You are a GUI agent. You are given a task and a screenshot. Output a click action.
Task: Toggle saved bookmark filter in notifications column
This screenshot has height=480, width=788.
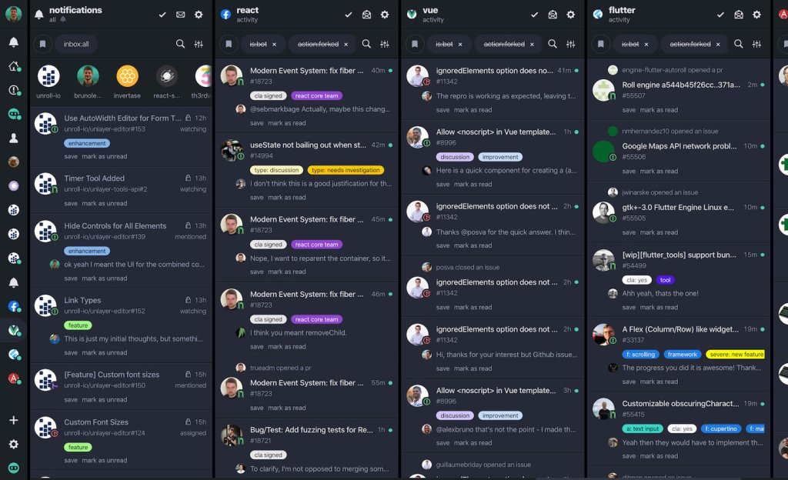(43, 44)
